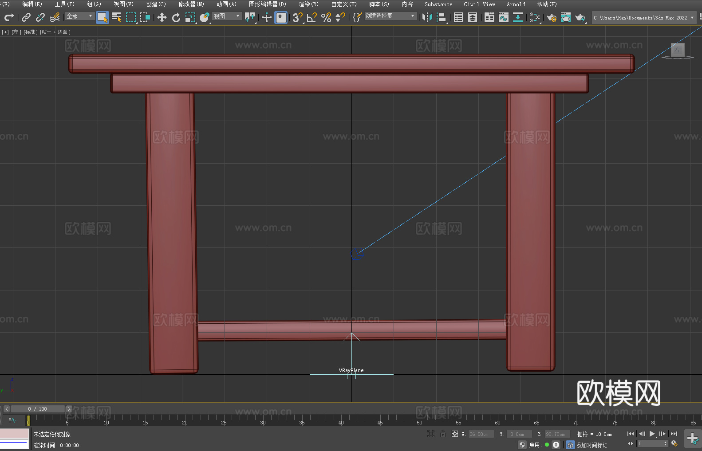
Task: Step time slider forward with right arrow
Action: point(69,409)
